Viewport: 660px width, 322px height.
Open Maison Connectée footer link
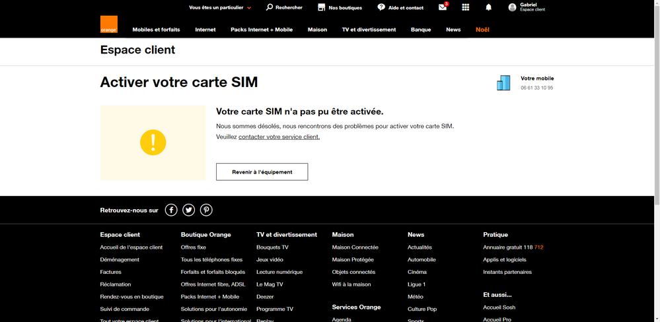(355, 247)
